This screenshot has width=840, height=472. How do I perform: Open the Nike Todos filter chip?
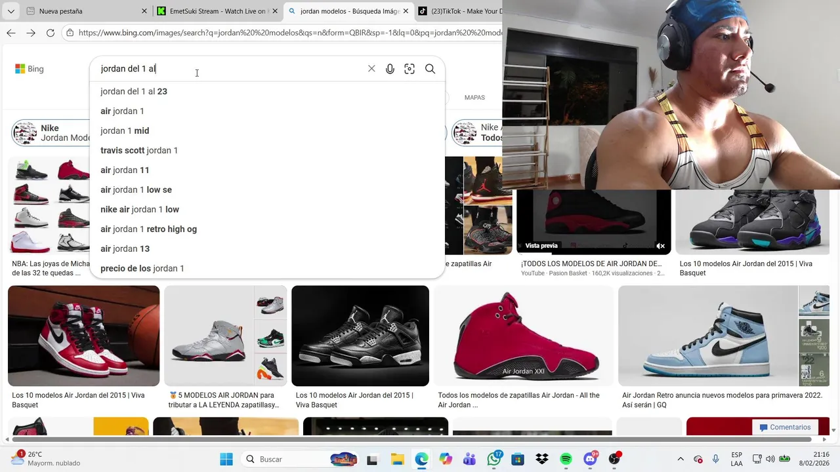tap(477, 133)
